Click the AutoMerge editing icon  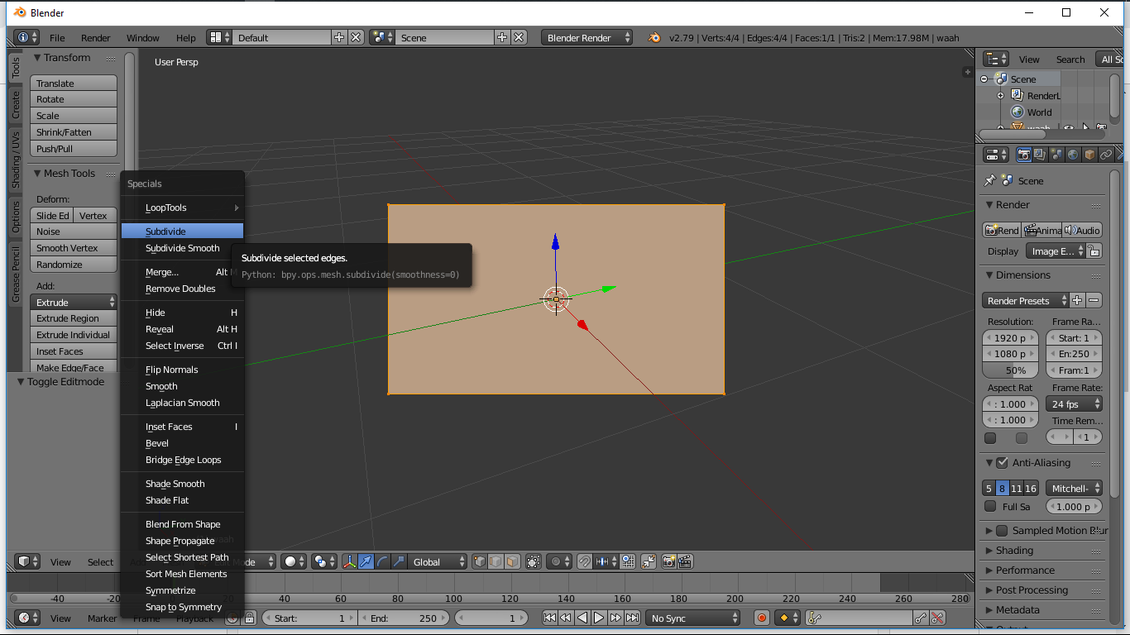649,561
